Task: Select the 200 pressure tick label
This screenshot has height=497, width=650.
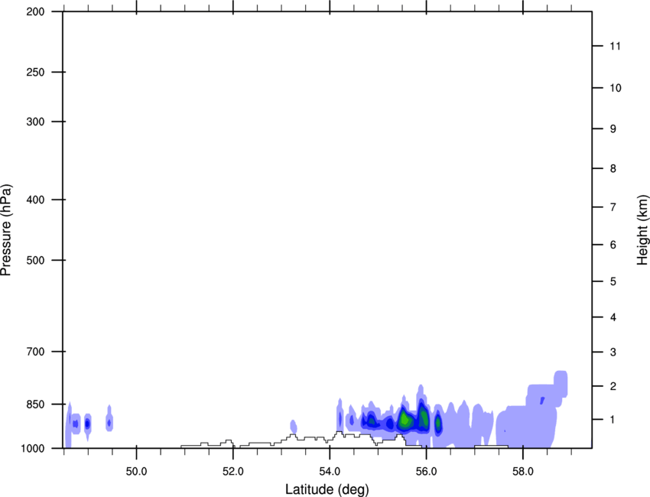Action: pos(35,11)
